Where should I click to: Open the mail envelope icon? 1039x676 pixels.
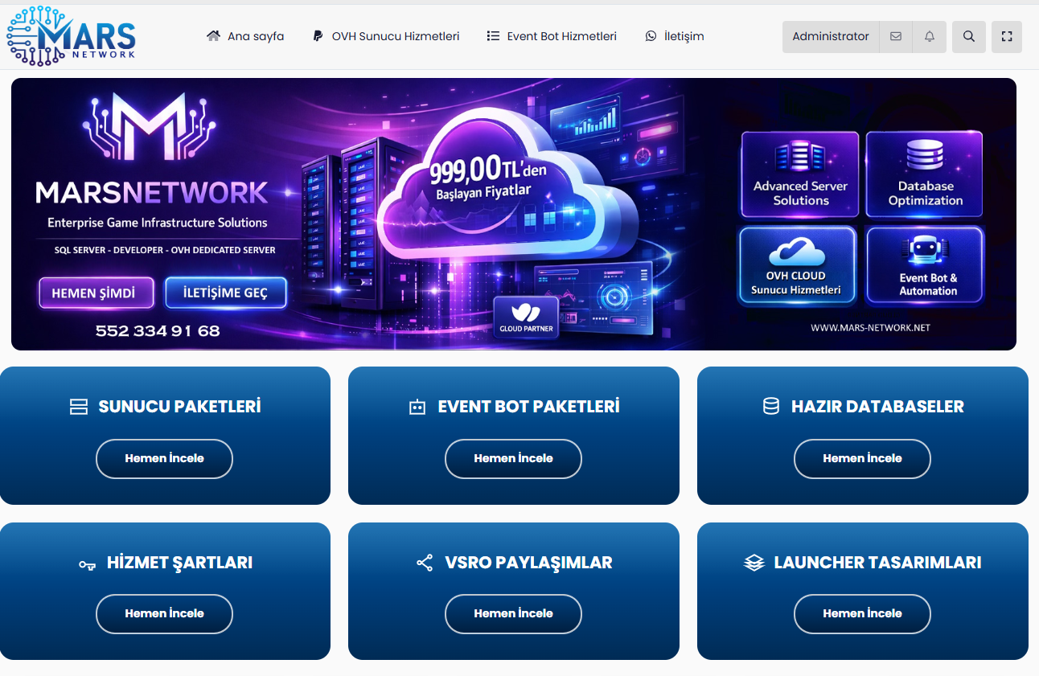click(x=896, y=36)
